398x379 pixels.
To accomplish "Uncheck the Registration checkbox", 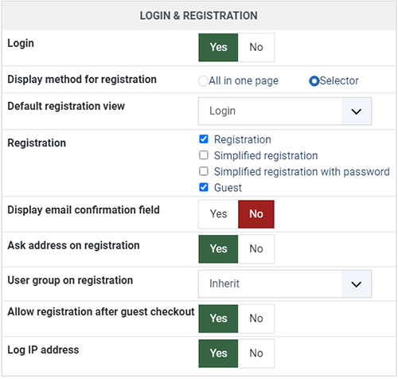I will (x=204, y=139).
